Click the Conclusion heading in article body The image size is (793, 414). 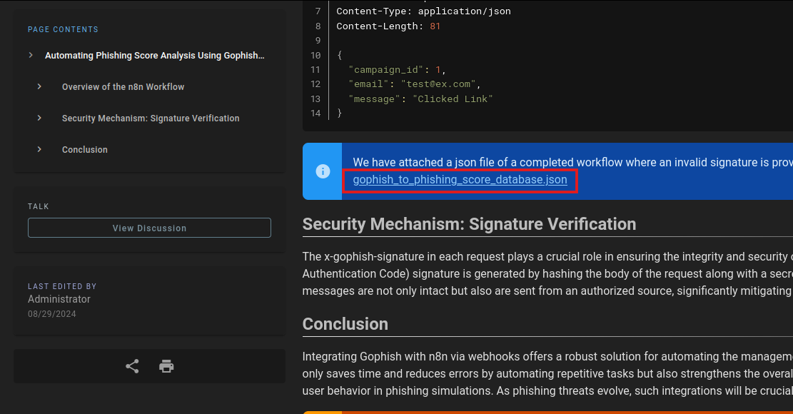(x=345, y=324)
